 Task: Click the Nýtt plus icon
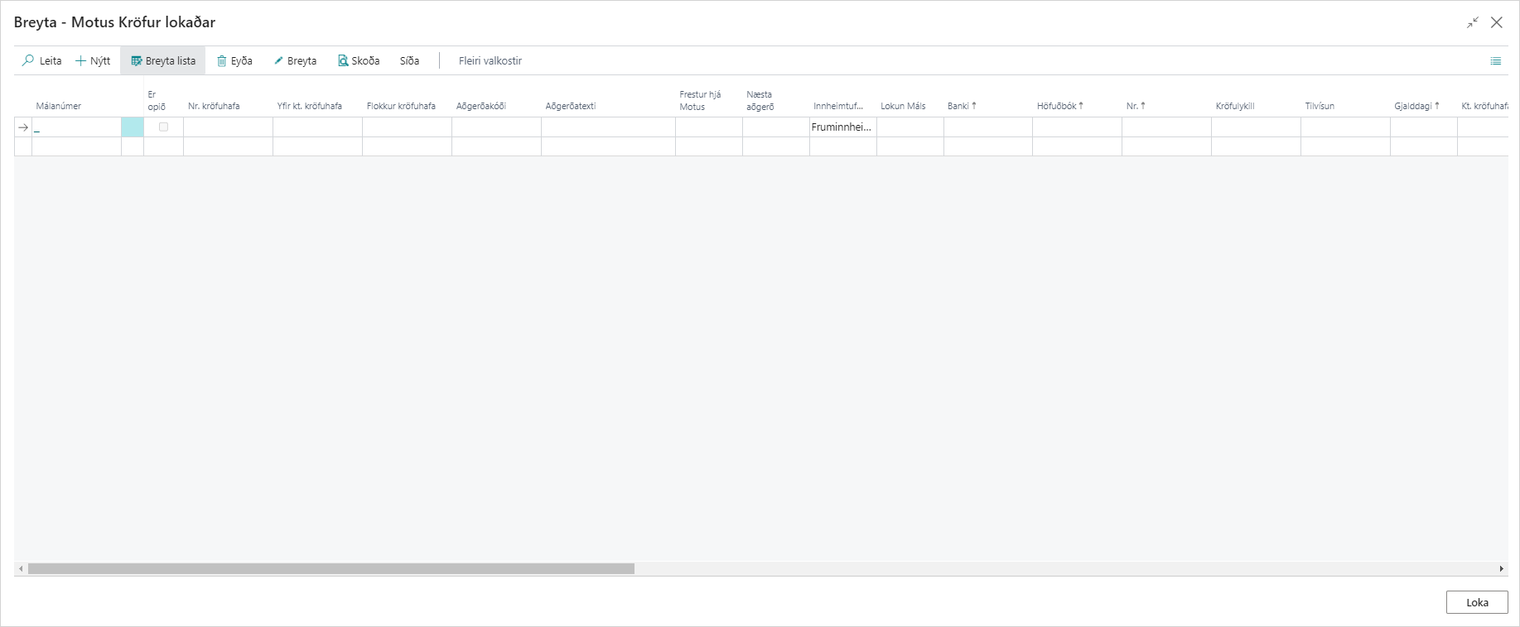[80, 61]
